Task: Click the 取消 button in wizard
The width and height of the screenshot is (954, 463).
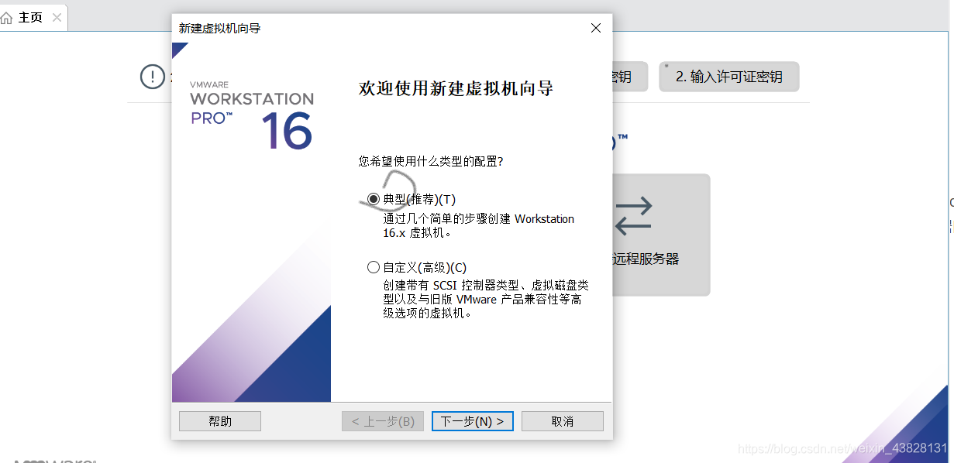Action: pos(563,421)
